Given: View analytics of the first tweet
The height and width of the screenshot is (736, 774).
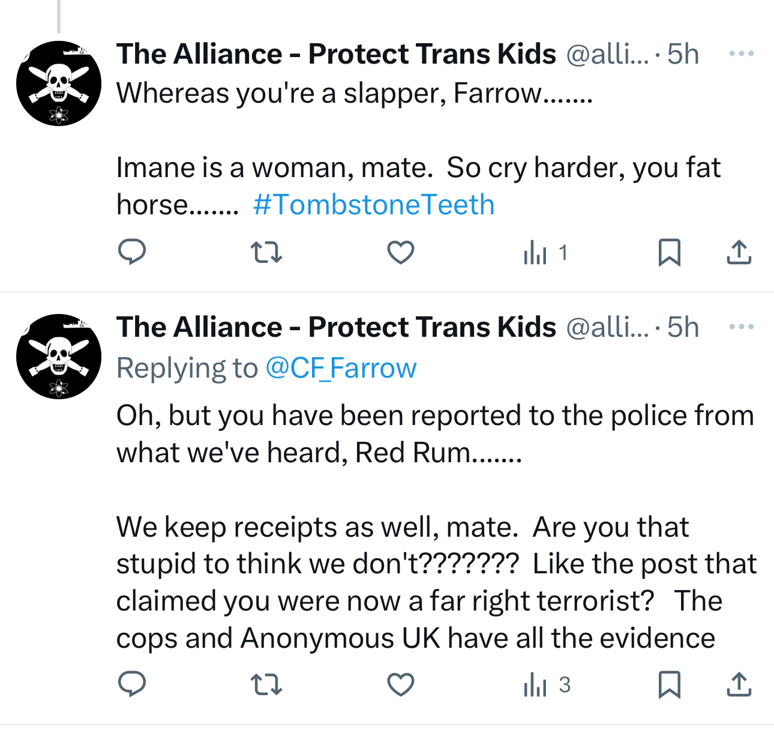Looking at the screenshot, I should (x=545, y=253).
